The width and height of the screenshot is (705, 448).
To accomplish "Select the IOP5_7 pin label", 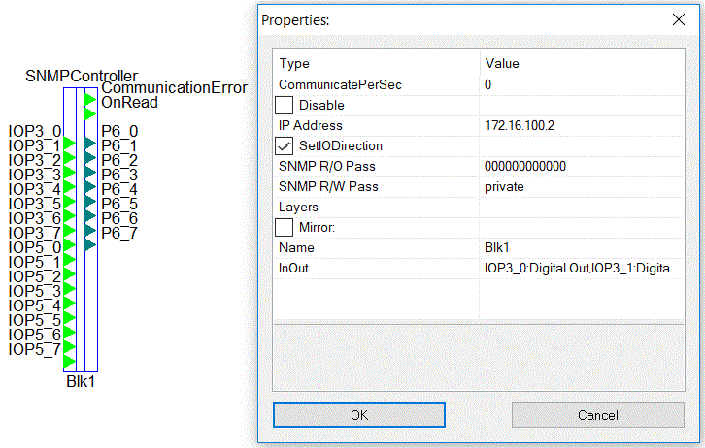I will [35, 349].
